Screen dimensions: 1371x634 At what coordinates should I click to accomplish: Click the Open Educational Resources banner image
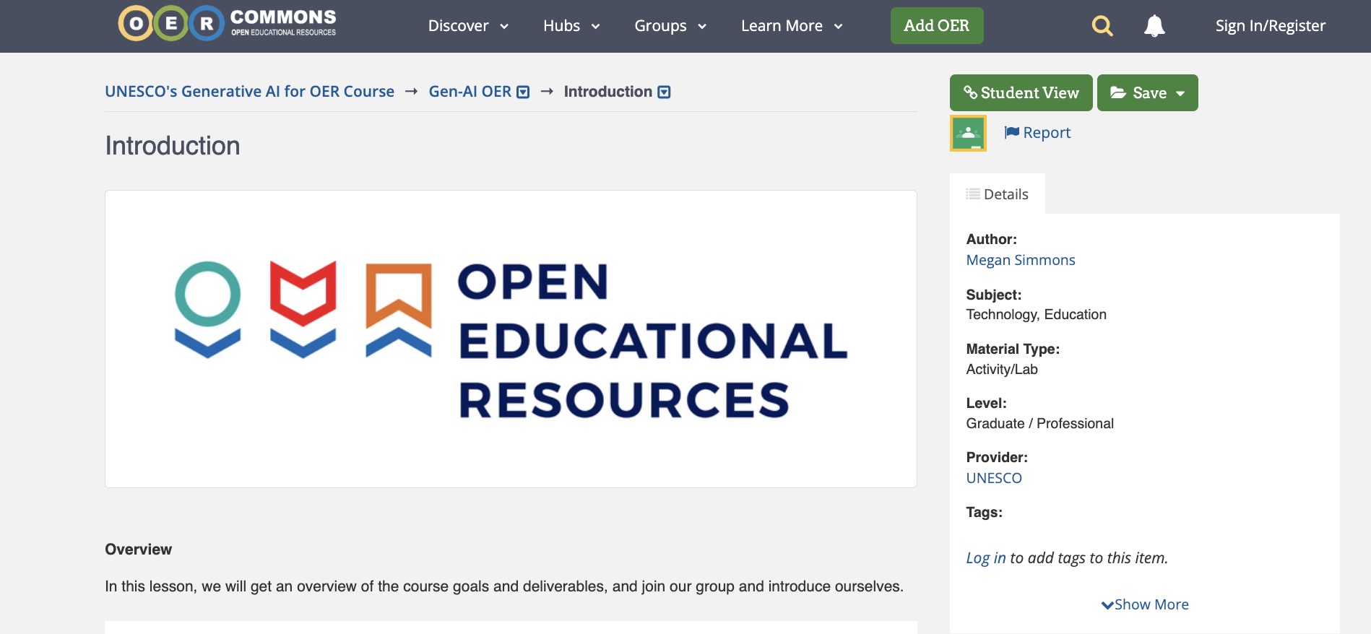511,339
